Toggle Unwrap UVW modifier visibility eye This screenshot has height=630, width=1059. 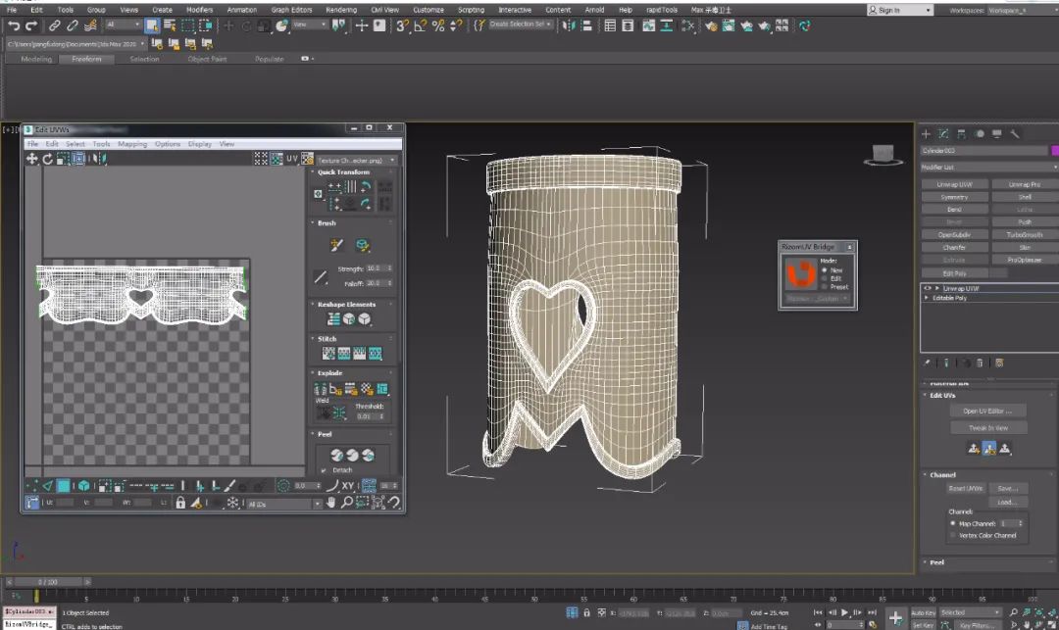(927, 289)
